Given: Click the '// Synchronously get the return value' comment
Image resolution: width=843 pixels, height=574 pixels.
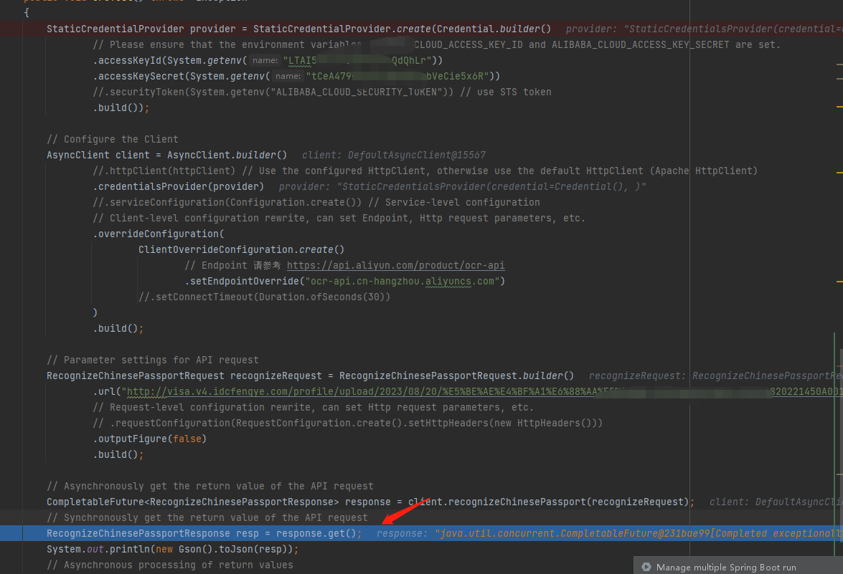Looking at the screenshot, I should (x=207, y=517).
